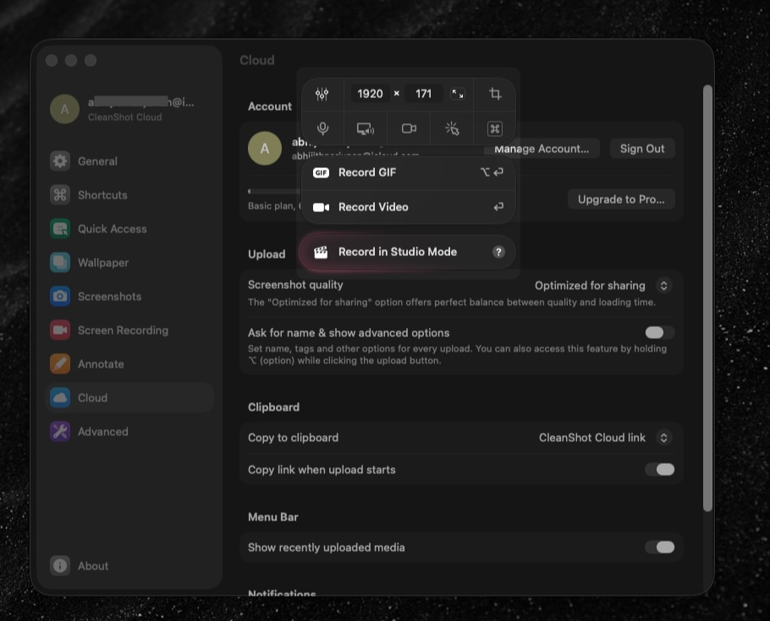Open Screen Recording preferences in sidebar
Viewport: 770px width, 621px height.
click(130, 330)
